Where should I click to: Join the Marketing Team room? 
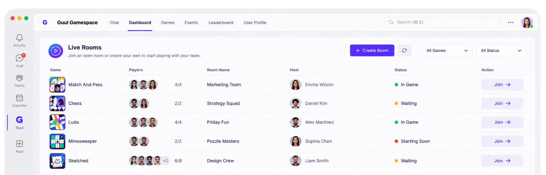tap(502, 85)
